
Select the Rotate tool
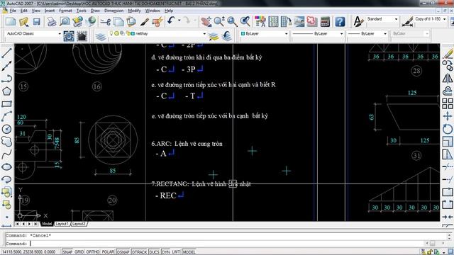coord(448,129)
